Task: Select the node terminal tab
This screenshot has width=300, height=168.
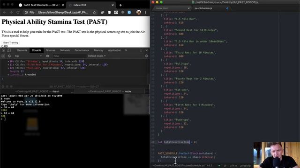Action: point(109,91)
